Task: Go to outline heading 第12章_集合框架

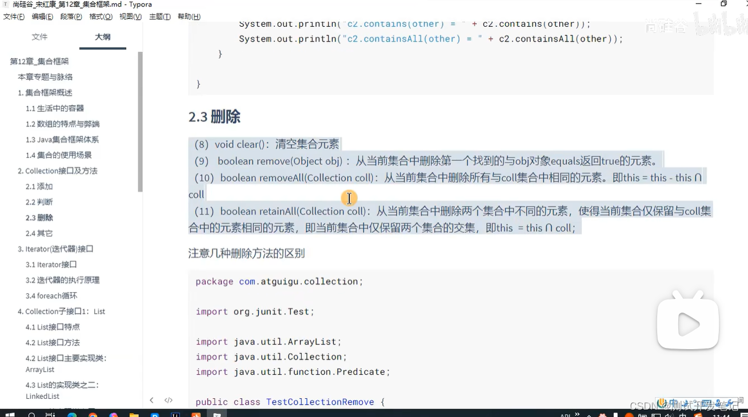Action: coord(39,62)
